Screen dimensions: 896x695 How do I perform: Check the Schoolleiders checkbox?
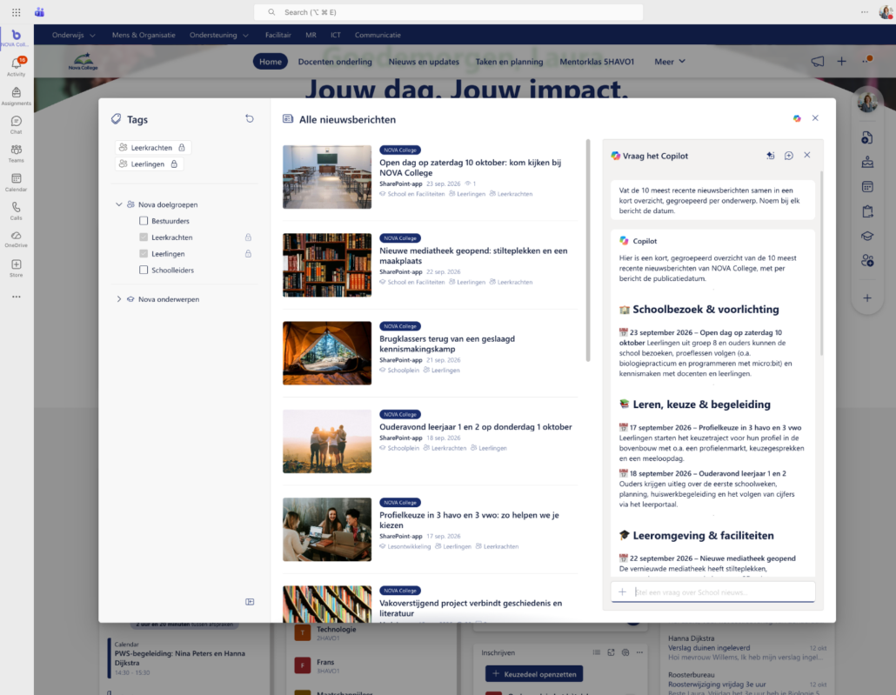[144, 270]
